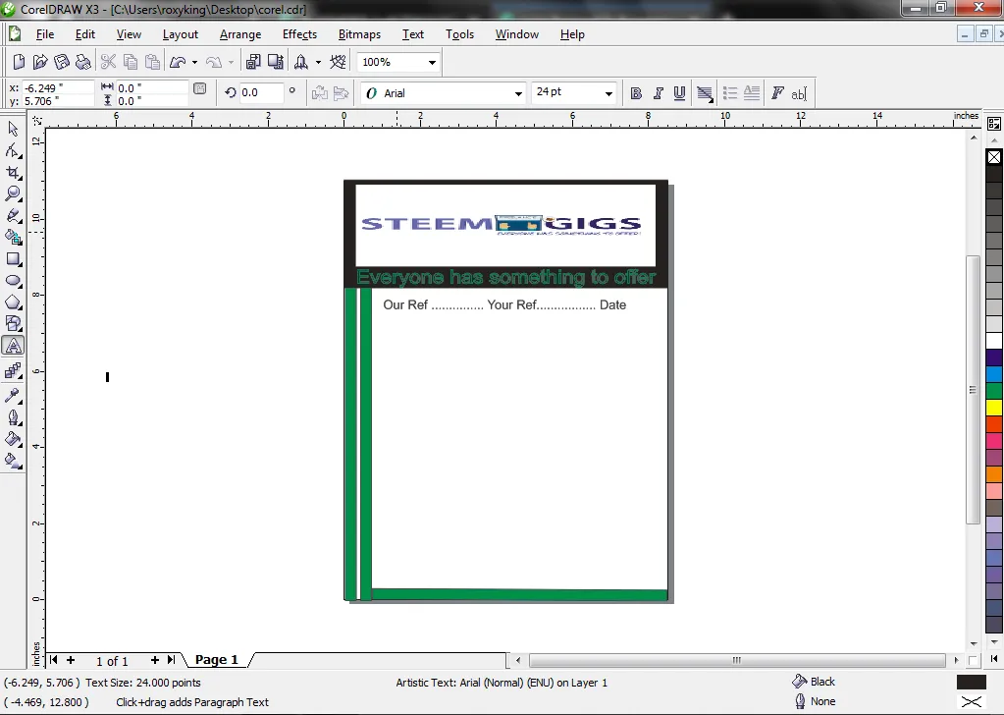Click the Open file icon
Viewport: 1004px width, 715px height.
point(39,62)
